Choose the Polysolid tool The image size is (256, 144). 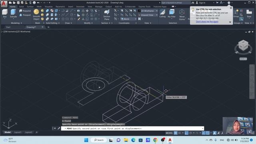click(x=25, y=11)
